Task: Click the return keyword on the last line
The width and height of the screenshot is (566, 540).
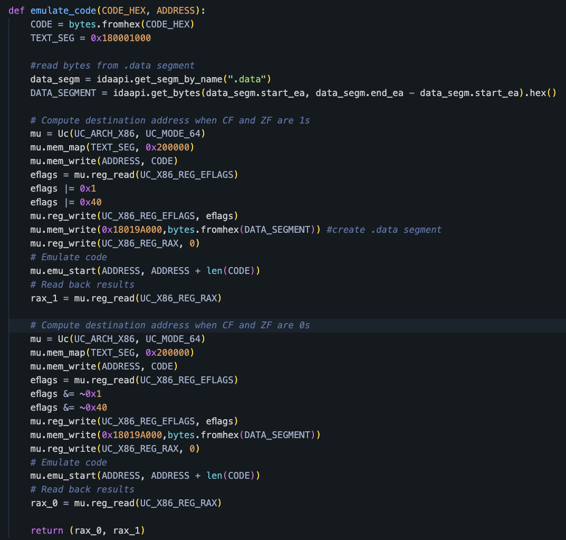Action: [47, 530]
